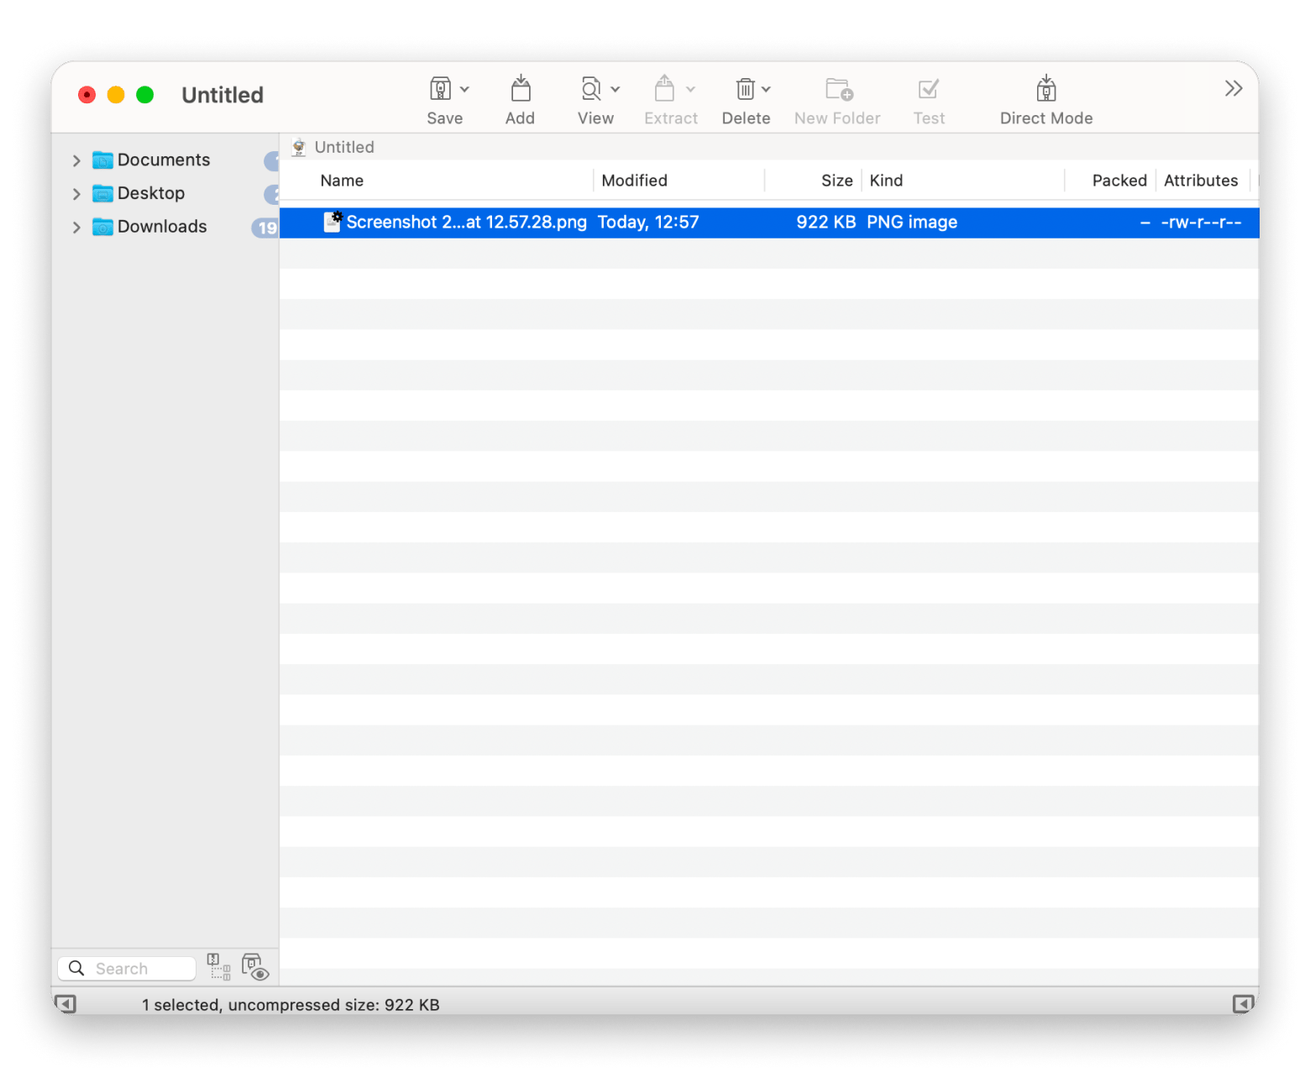Screen dimensions: 1310x1083
Task: Sort files by the Modified column
Action: pyautogui.click(x=635, y=180)
